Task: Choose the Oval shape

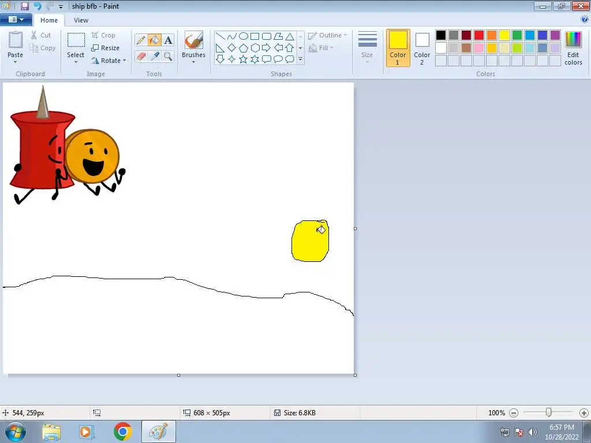Action: 244,36
